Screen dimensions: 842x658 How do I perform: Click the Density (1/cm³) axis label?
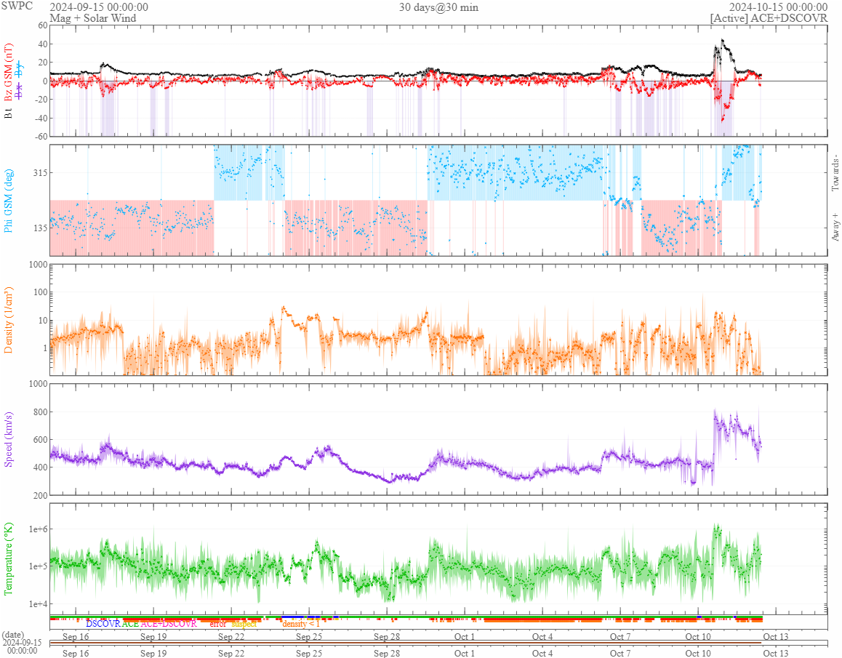coord(9,320)
